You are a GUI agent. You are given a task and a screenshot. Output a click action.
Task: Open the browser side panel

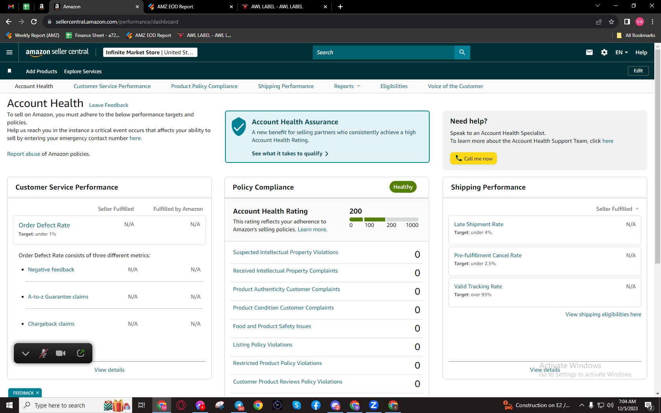627,22
